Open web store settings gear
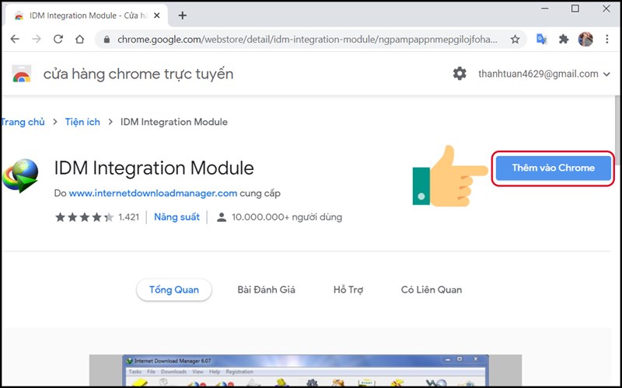Viewport: 622px width, 388px height. pyautogui.click(x=460, y=74)
